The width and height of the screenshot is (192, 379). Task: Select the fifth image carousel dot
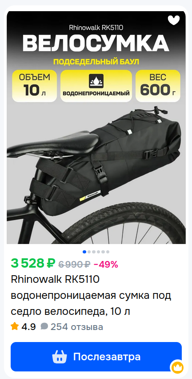tap(103, 252)
